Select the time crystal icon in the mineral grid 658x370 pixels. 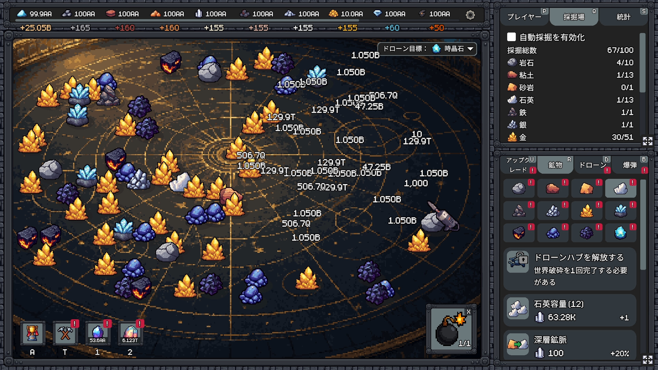pos(620,233)
